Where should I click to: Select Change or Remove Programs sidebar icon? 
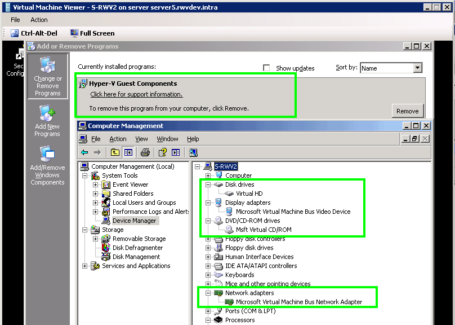(48, 76)
